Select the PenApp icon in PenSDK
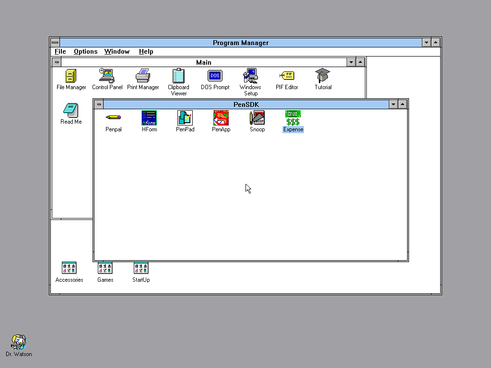The image size is (491, 368). tap(221, 118)
